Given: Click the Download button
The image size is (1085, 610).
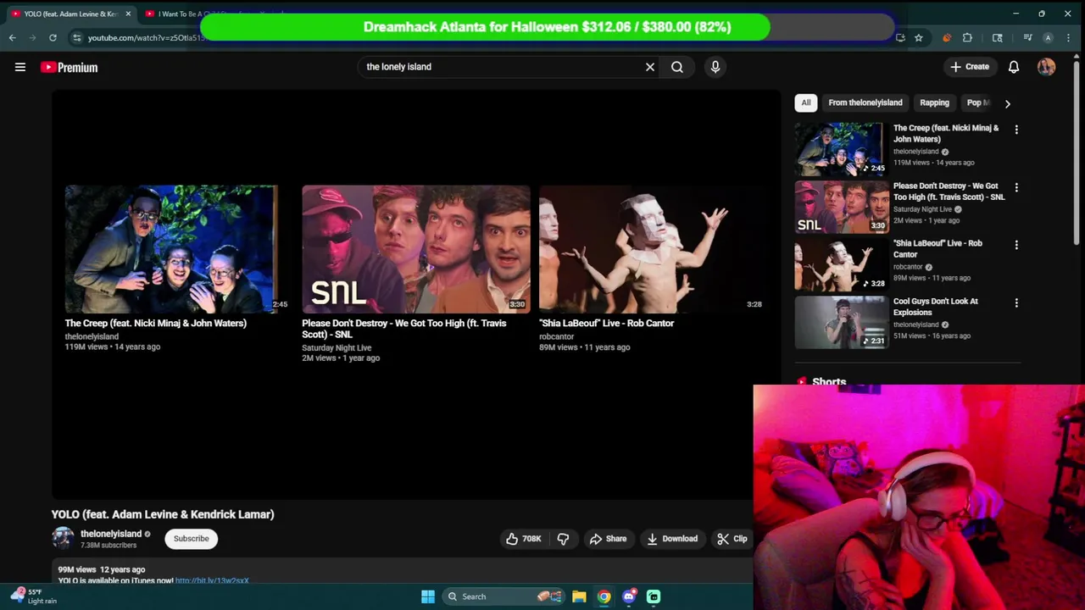Looking at the screenshot, I should pyautogui.click(x=672, y=539).
